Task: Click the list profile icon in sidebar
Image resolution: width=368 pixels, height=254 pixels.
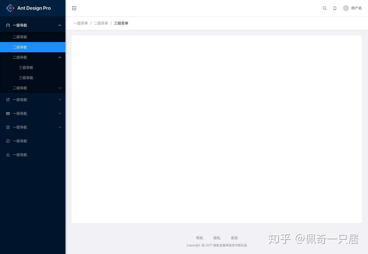Action: (x=8, y=127)
